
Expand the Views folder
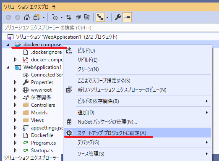point(15,120)
